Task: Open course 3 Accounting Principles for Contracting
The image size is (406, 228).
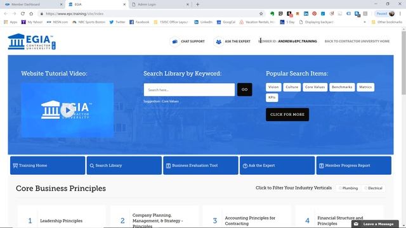Action: 250,221
